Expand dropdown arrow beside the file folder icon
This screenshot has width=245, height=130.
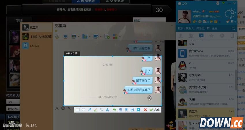tap(90, 37)
